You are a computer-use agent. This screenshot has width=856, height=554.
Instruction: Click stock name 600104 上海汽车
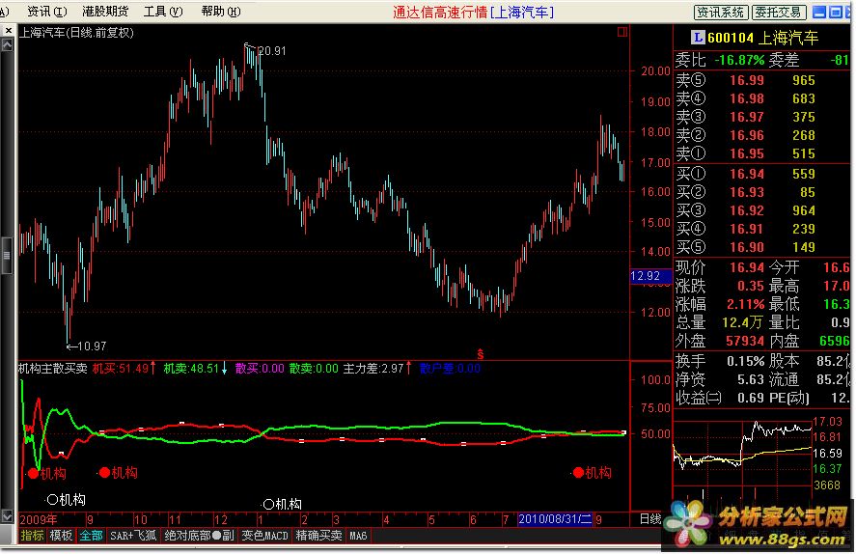763,38
